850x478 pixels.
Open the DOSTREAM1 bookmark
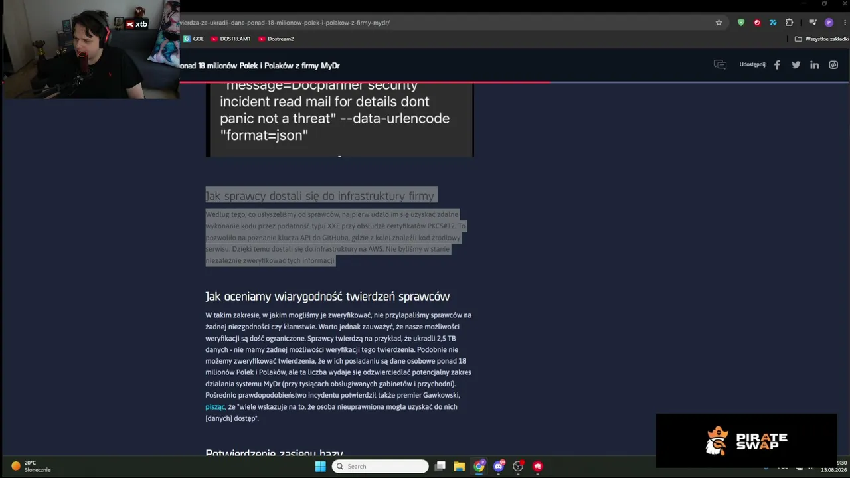(x=230, y=39)
